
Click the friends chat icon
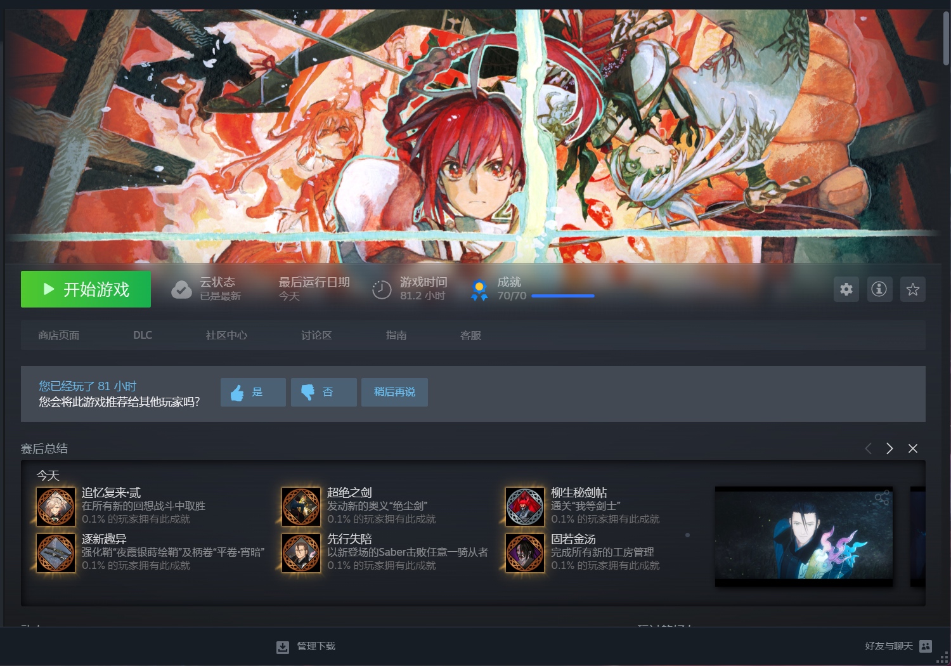tap(926, 646)
